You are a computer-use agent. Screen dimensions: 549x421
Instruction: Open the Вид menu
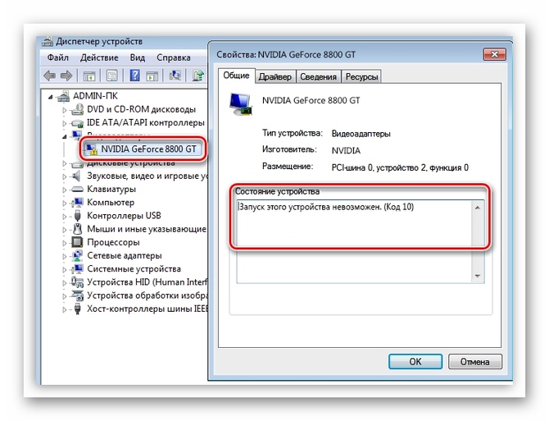(138, 57)
